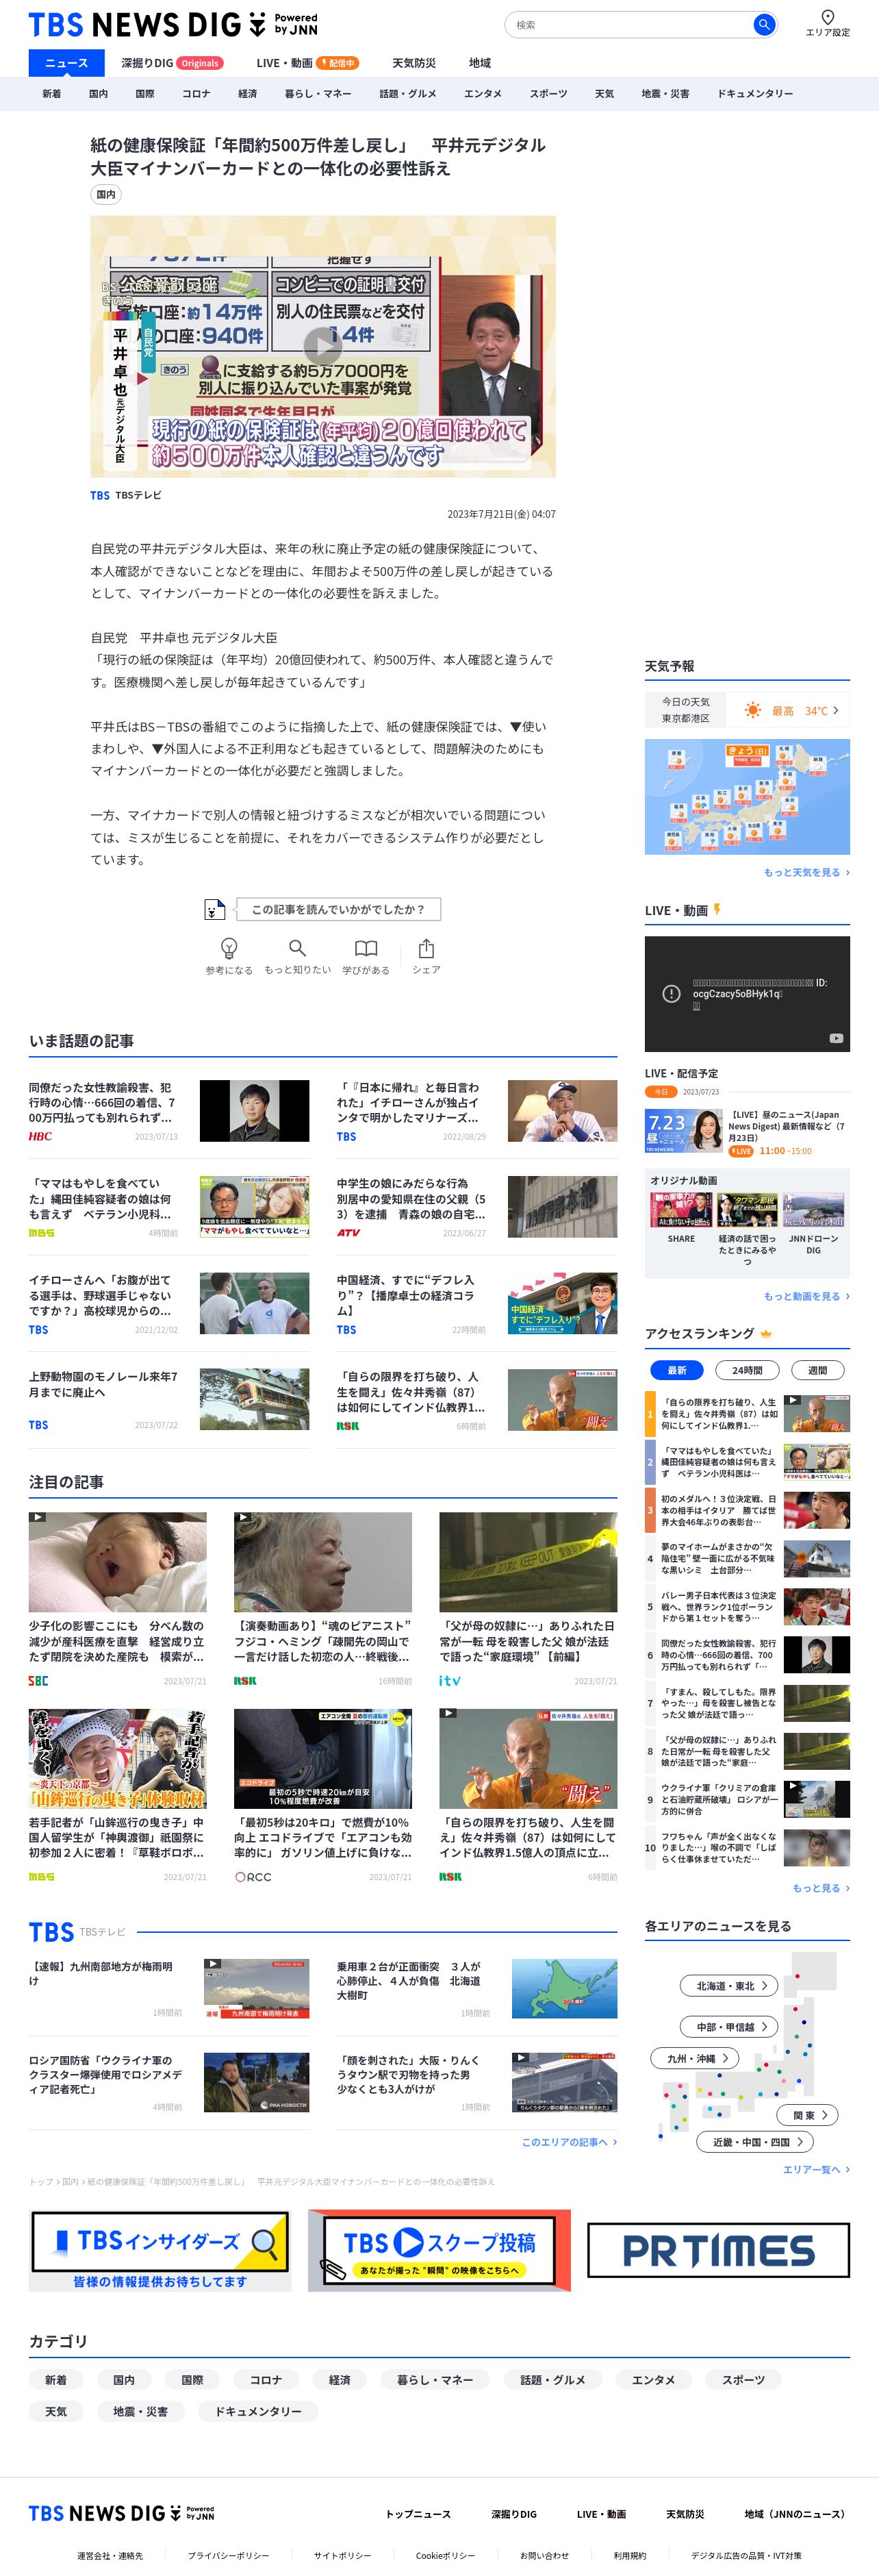Open the 少子化の影響 baby thumbnail article
The height and width of the screenshot is (2576, 879).
pos(118,1562)
